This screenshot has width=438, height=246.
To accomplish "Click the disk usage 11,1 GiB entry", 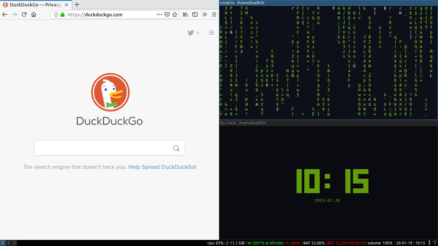I will click(235, 243).
